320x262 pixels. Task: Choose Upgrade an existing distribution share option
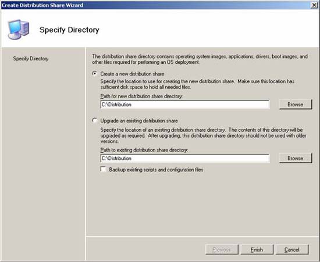tap(94, 120)
